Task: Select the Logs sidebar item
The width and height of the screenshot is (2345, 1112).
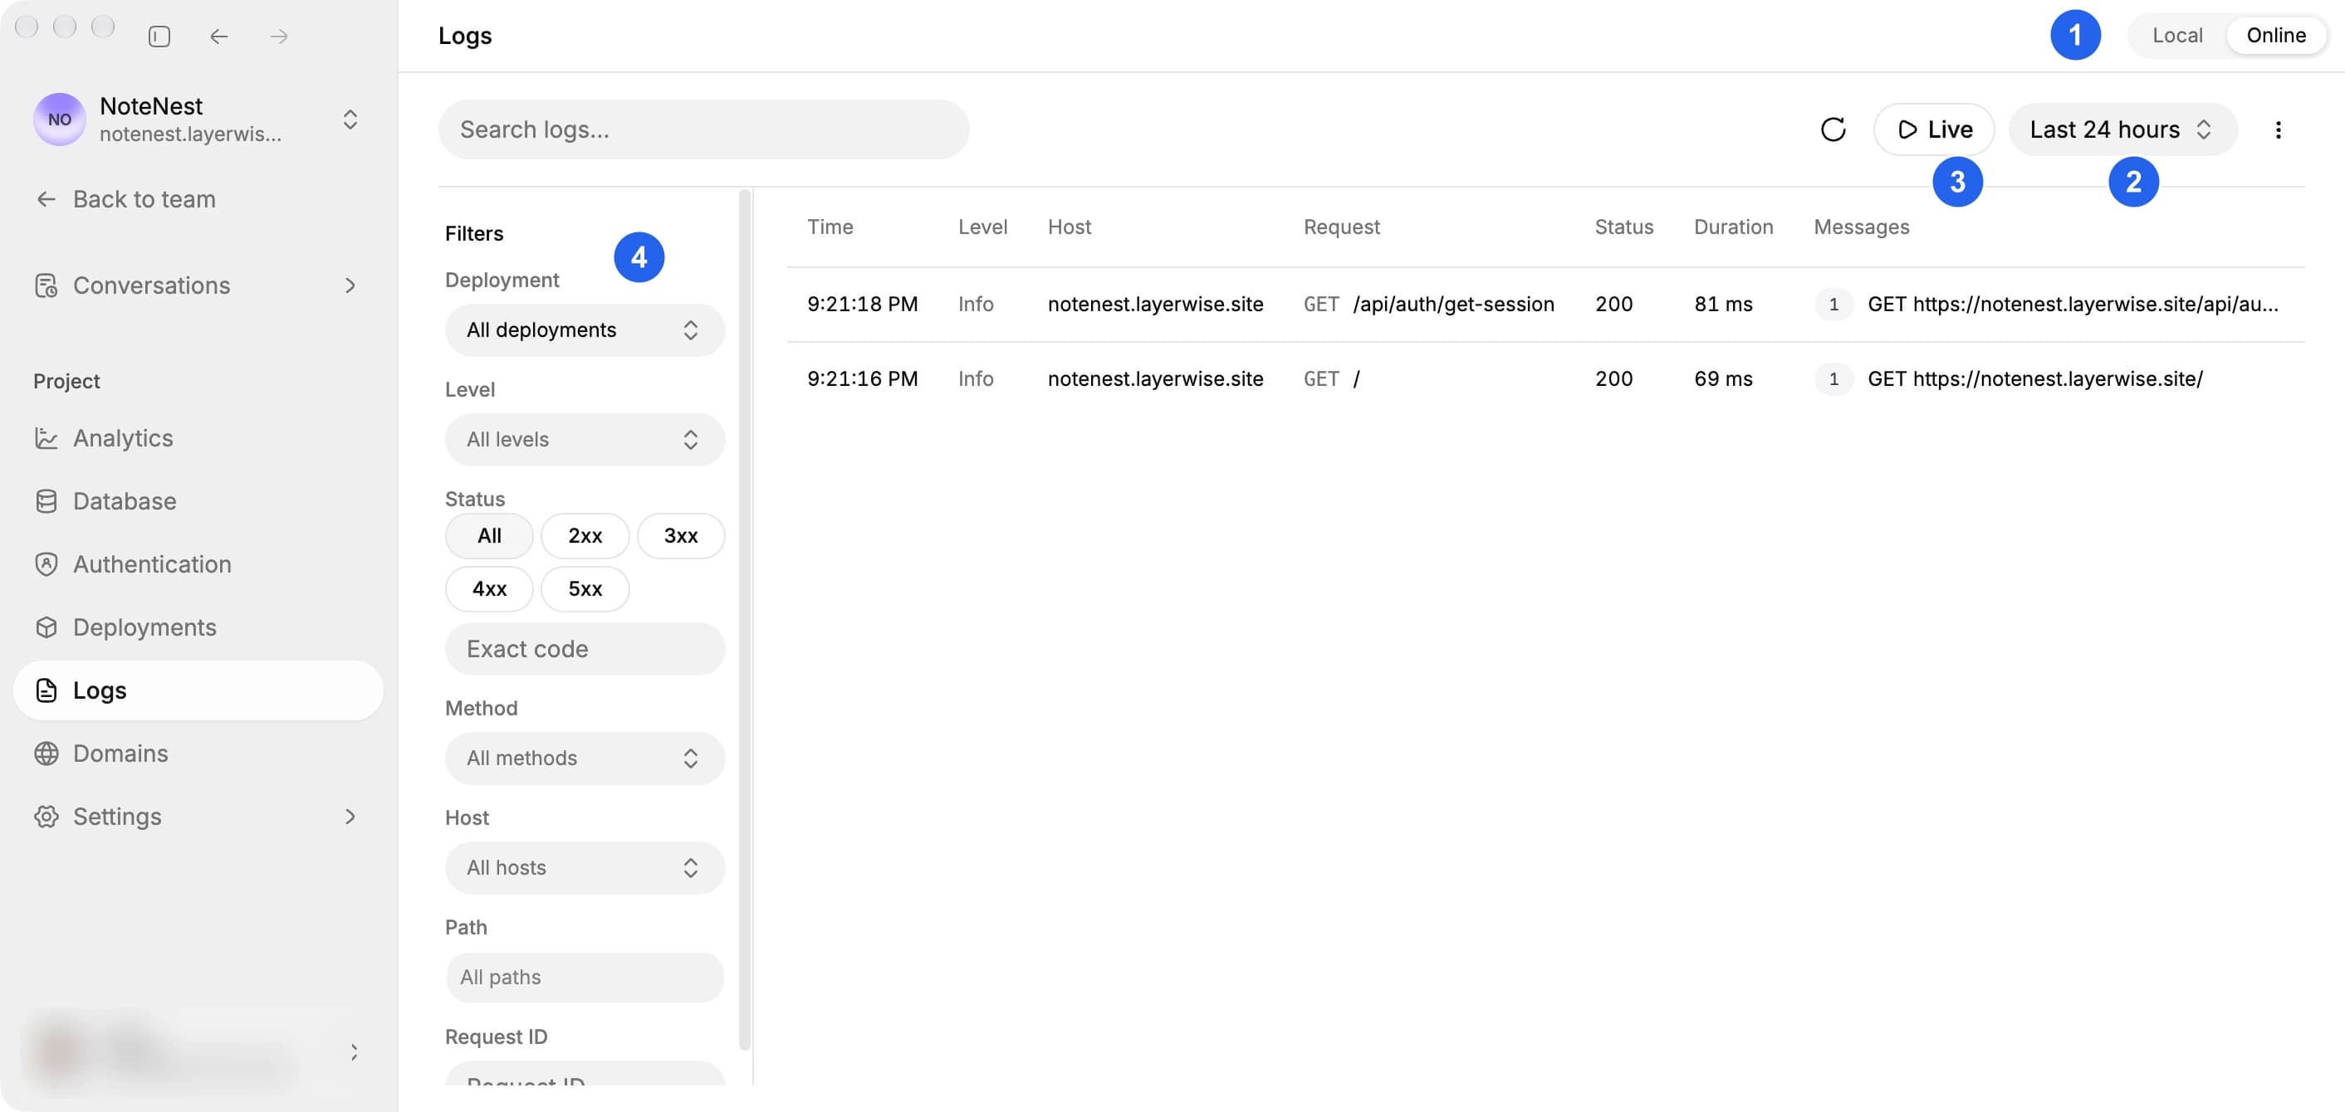Action: click(198, 690)
